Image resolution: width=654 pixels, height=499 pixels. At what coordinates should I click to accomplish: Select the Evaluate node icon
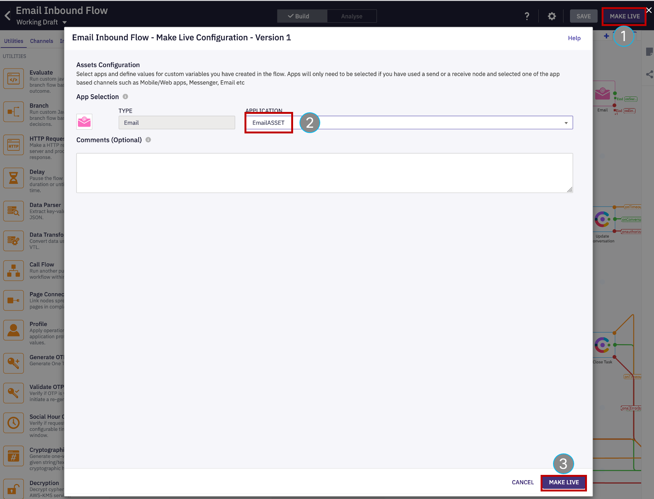(14, 79)
